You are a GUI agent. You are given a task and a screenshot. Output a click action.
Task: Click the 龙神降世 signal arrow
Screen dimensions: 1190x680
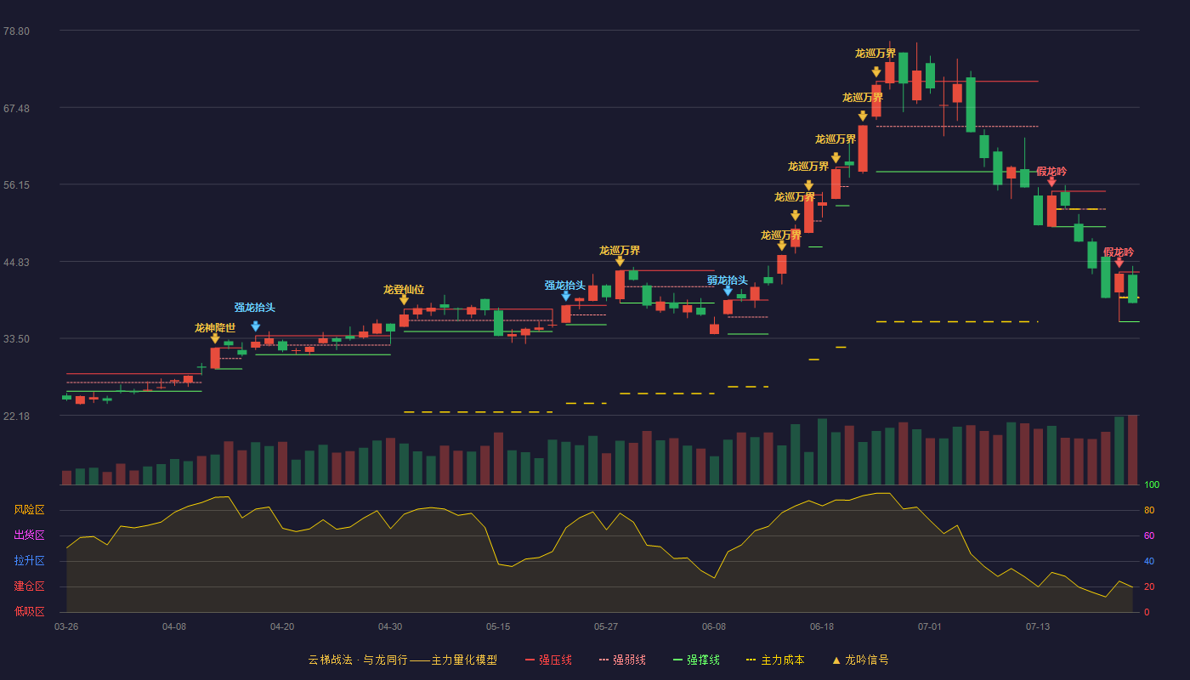tap(215, 339)
